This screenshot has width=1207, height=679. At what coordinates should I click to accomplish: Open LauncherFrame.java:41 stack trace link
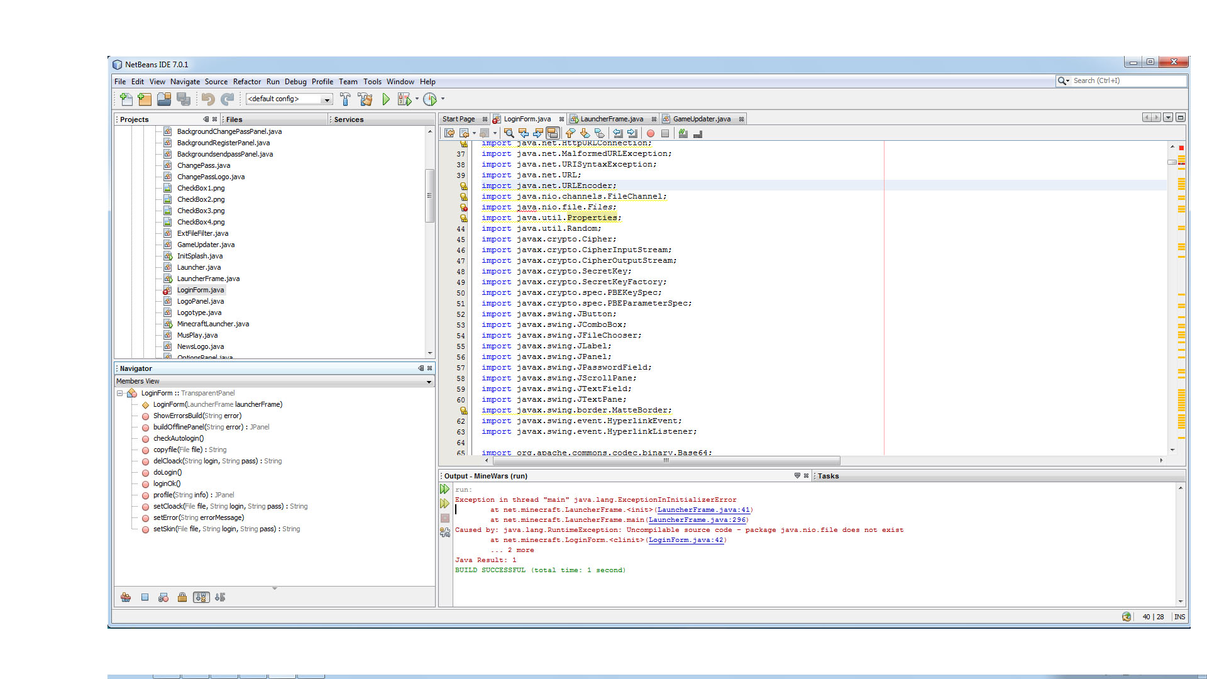pos(703,510)
